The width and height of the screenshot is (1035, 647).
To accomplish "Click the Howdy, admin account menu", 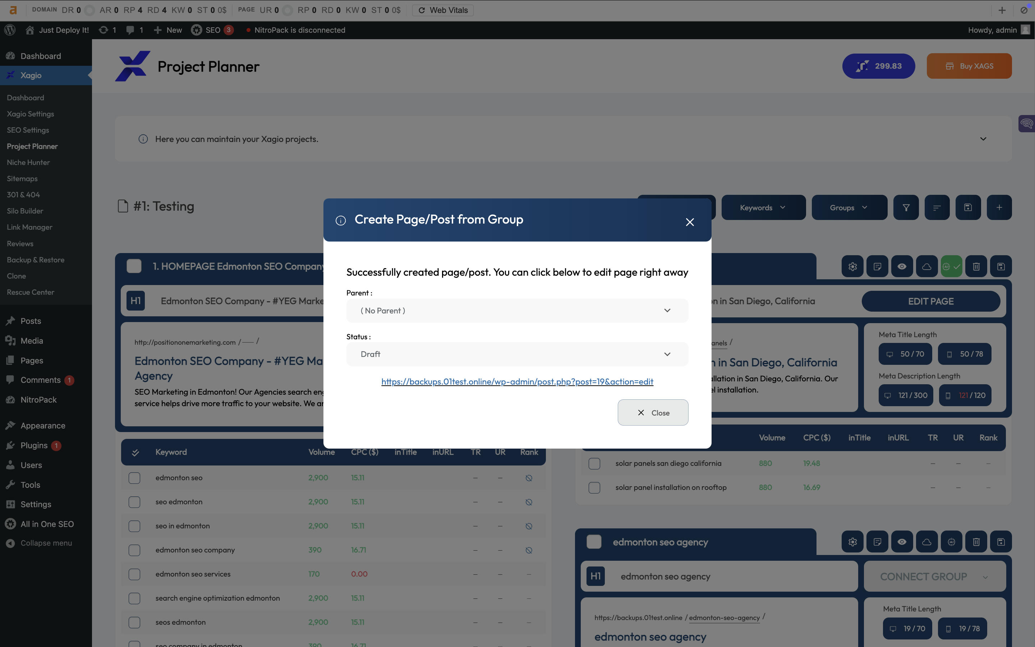I will [x=998, y=30].
